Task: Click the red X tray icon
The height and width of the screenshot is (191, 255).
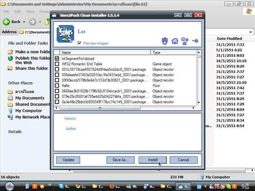Action: [x=223, y=186]
